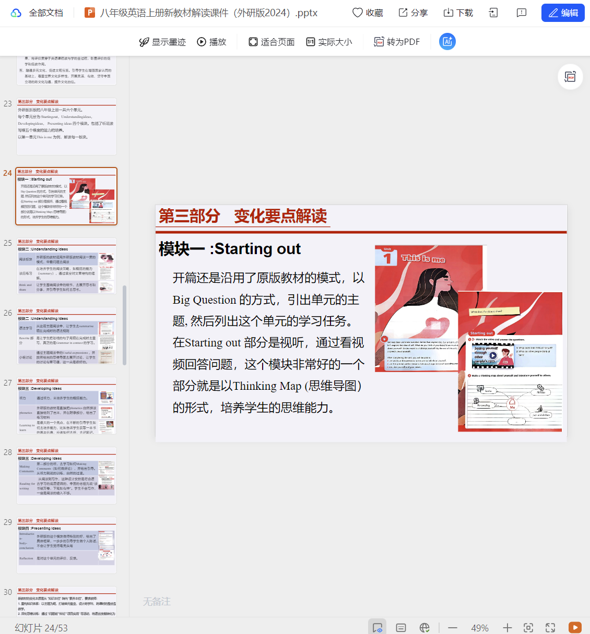Select slide 29 thumbnail
This screenshot has width=590, height=634.
click(66, 545)
